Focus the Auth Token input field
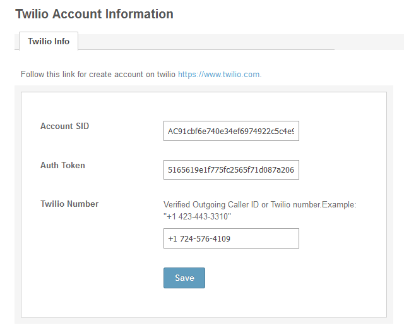Screen dimensions: 404x332 pos(231,169)
